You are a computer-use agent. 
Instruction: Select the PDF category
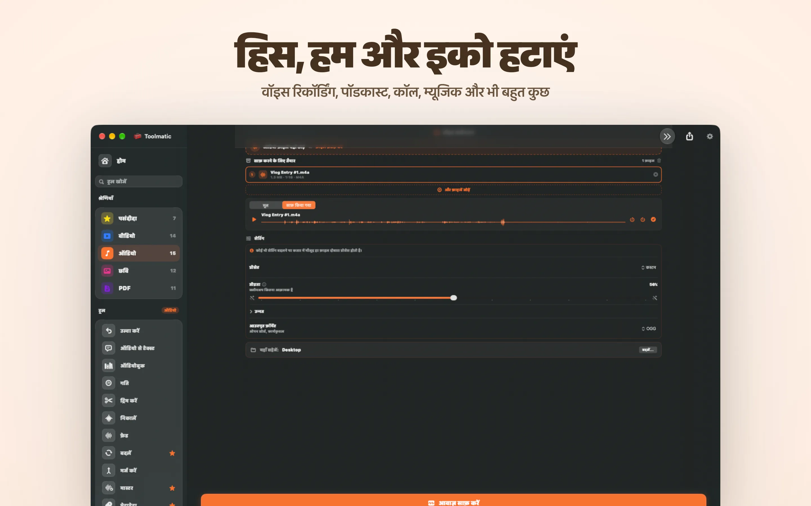139,288
